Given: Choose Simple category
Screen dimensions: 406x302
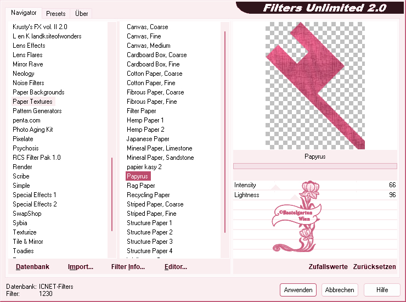Looking at the screenshot, I should [21, 186].
